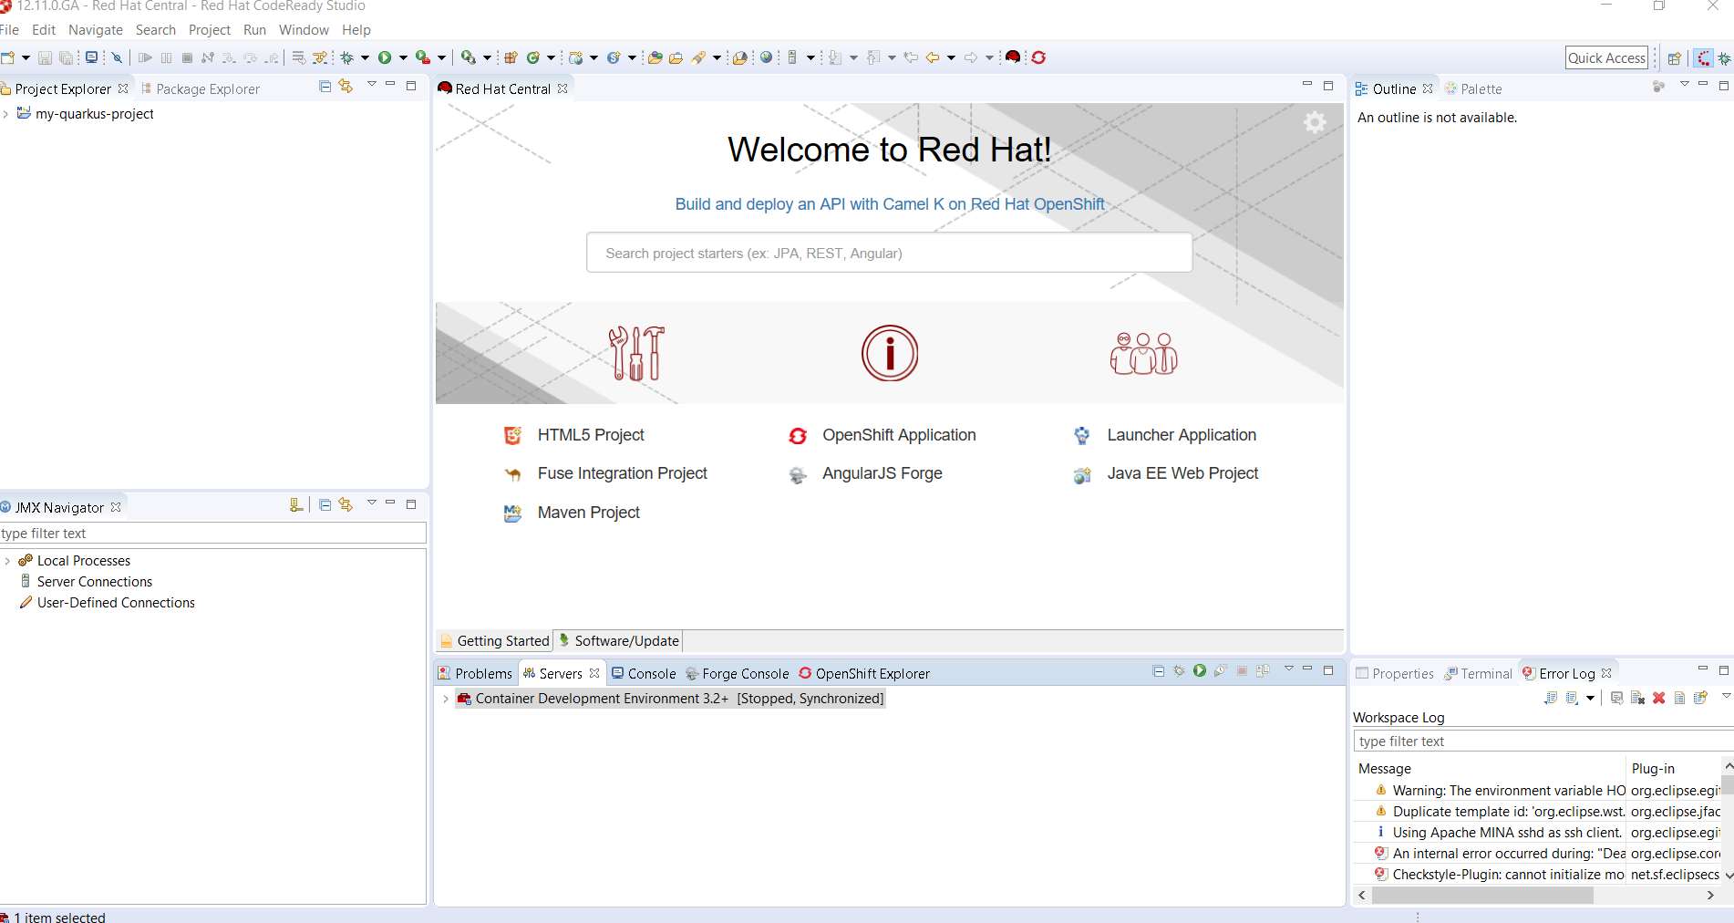Toggle Link with Editor in JMX Navigator
Screen dimensions: 1734x923
coord(346,505)
